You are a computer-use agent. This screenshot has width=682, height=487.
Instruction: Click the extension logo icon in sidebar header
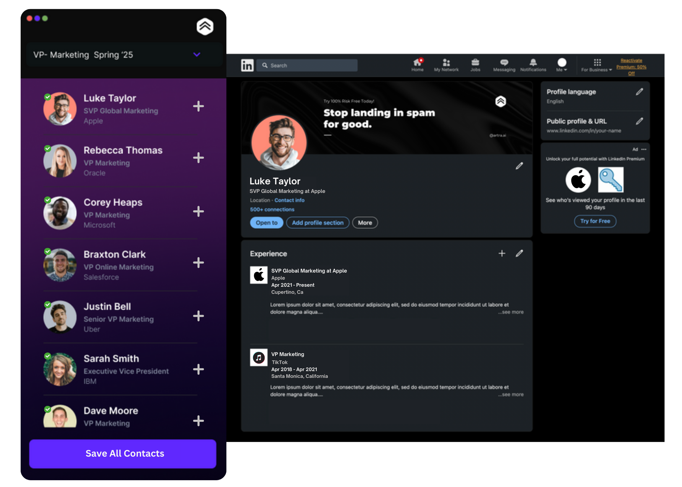(x=205, y=26)
